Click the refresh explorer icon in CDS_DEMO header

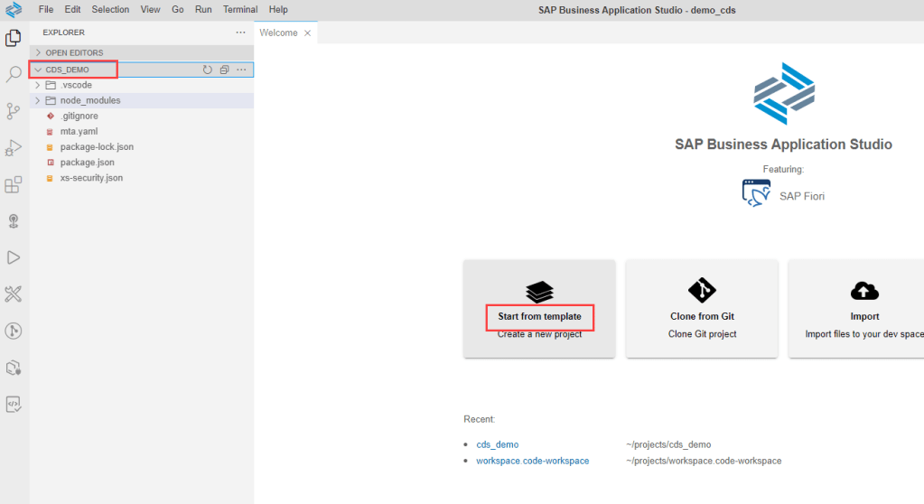pos(208,70)
